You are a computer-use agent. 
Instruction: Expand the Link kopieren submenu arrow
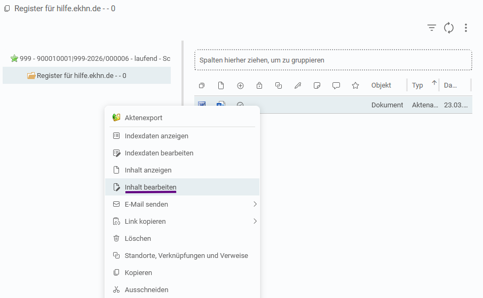[x=255, y=221]
